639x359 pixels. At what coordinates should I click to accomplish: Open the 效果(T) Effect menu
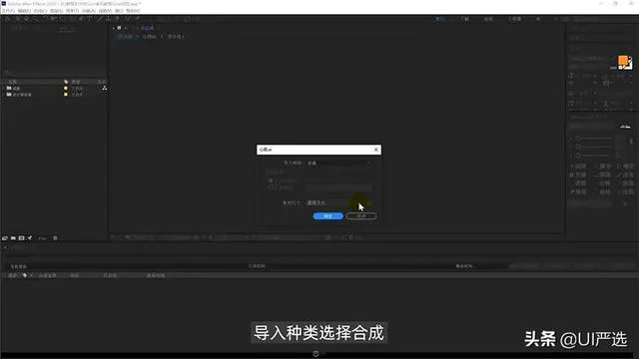pos(72,11)
